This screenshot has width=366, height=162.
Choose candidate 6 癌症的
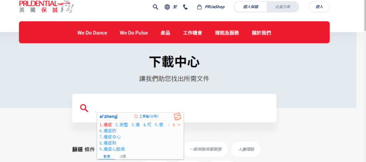coord(108,131)
